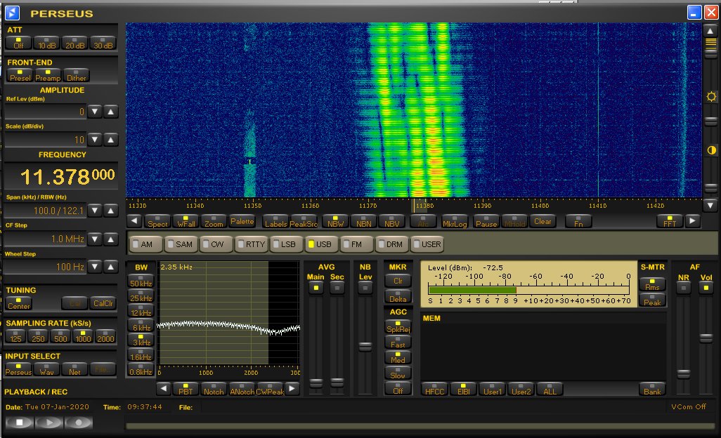Viewport: 721px width, 438px height.
Task: Toggle the Presel front-end filter
Action: (20, 76)
